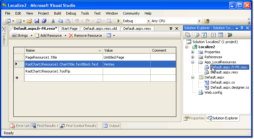Image resolution: width=254 pixels, height=139 pixels.
Task: Switch to the Default.aspx.resx.old tab
Action: 100,28
